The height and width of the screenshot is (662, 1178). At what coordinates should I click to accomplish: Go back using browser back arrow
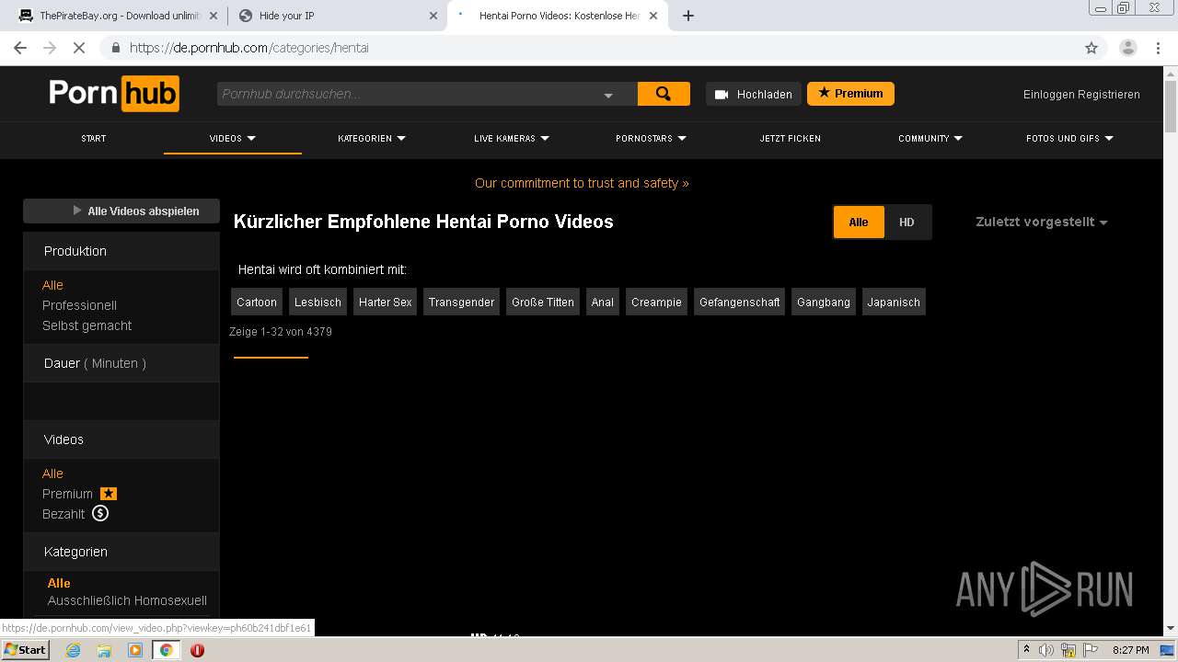click(x=20, y=48)
